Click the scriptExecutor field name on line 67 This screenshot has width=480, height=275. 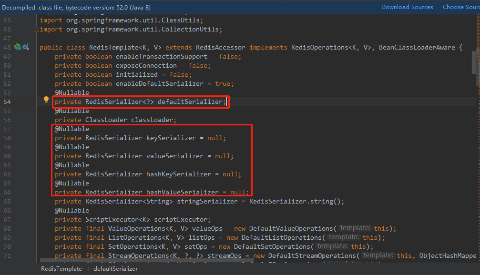click(x=180, y=219)
